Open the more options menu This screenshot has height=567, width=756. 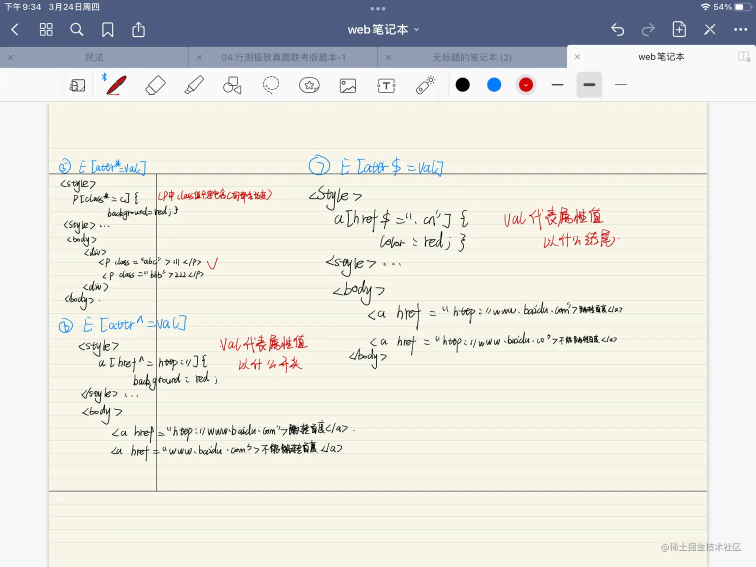(740, 30)
